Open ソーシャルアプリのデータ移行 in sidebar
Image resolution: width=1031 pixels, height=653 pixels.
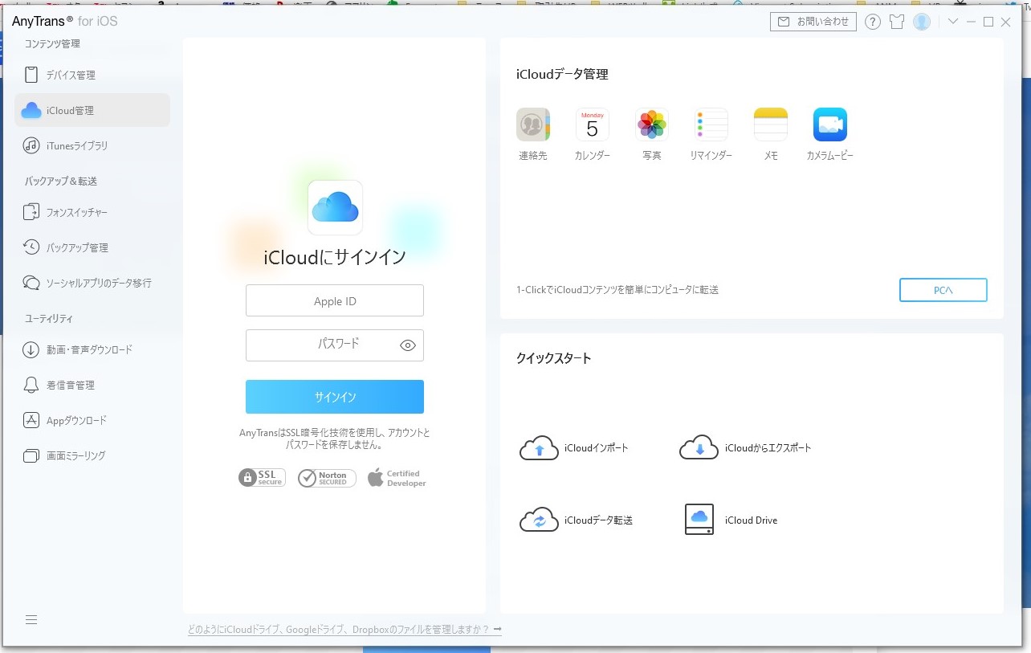pos(92,283)
